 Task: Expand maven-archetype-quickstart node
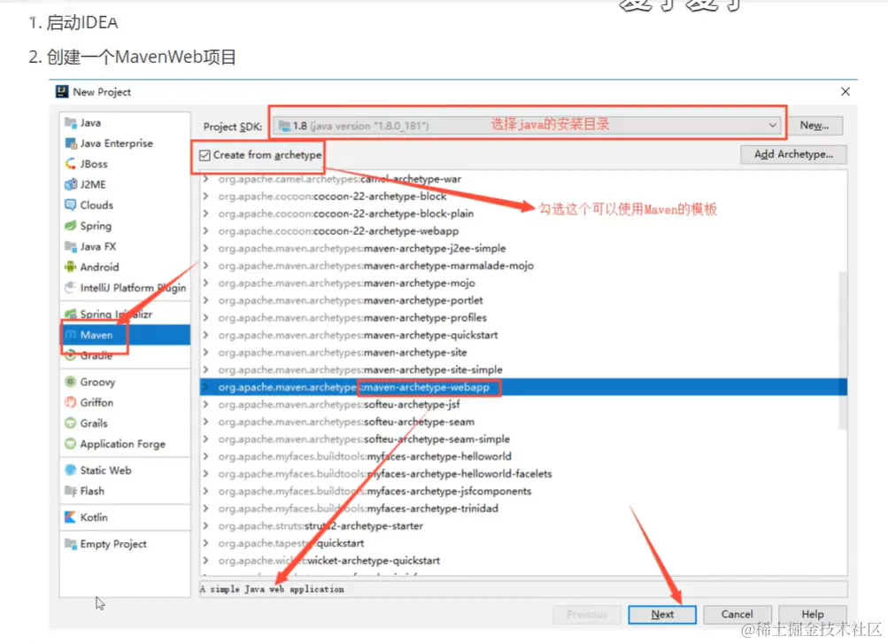click(x=206, y=335)
